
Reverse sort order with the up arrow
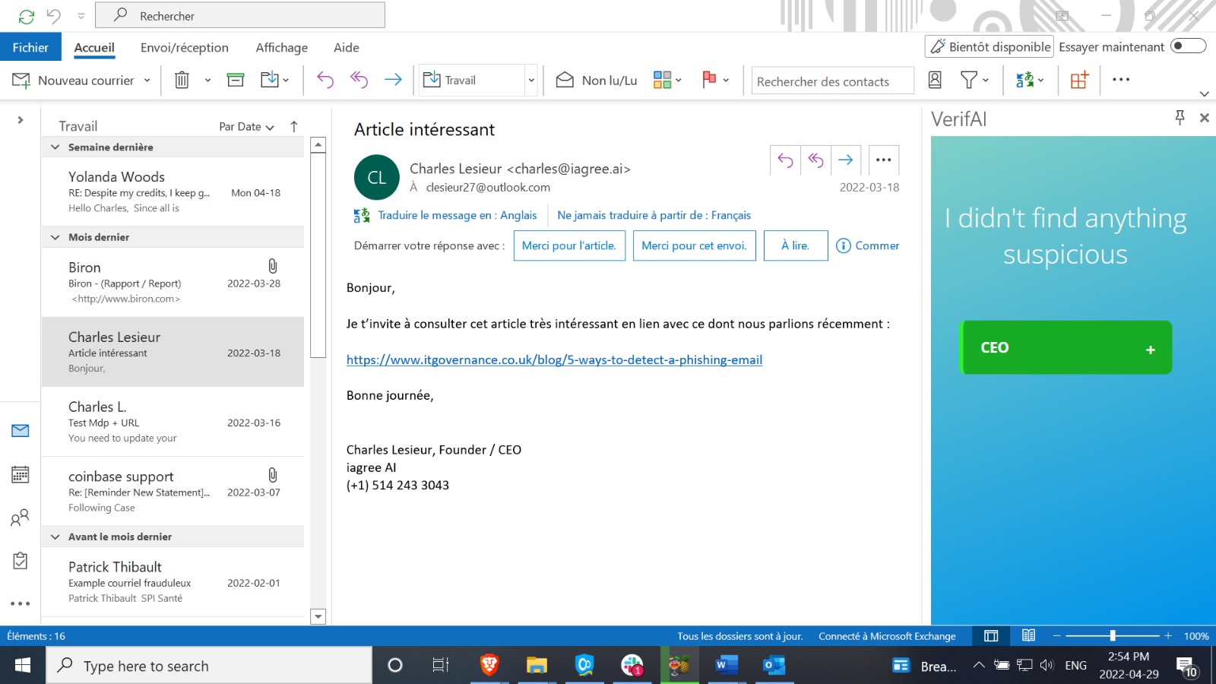[294, 127]
